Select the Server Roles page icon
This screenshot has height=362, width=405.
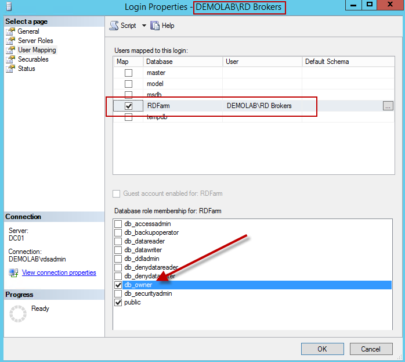click(10, 41)
